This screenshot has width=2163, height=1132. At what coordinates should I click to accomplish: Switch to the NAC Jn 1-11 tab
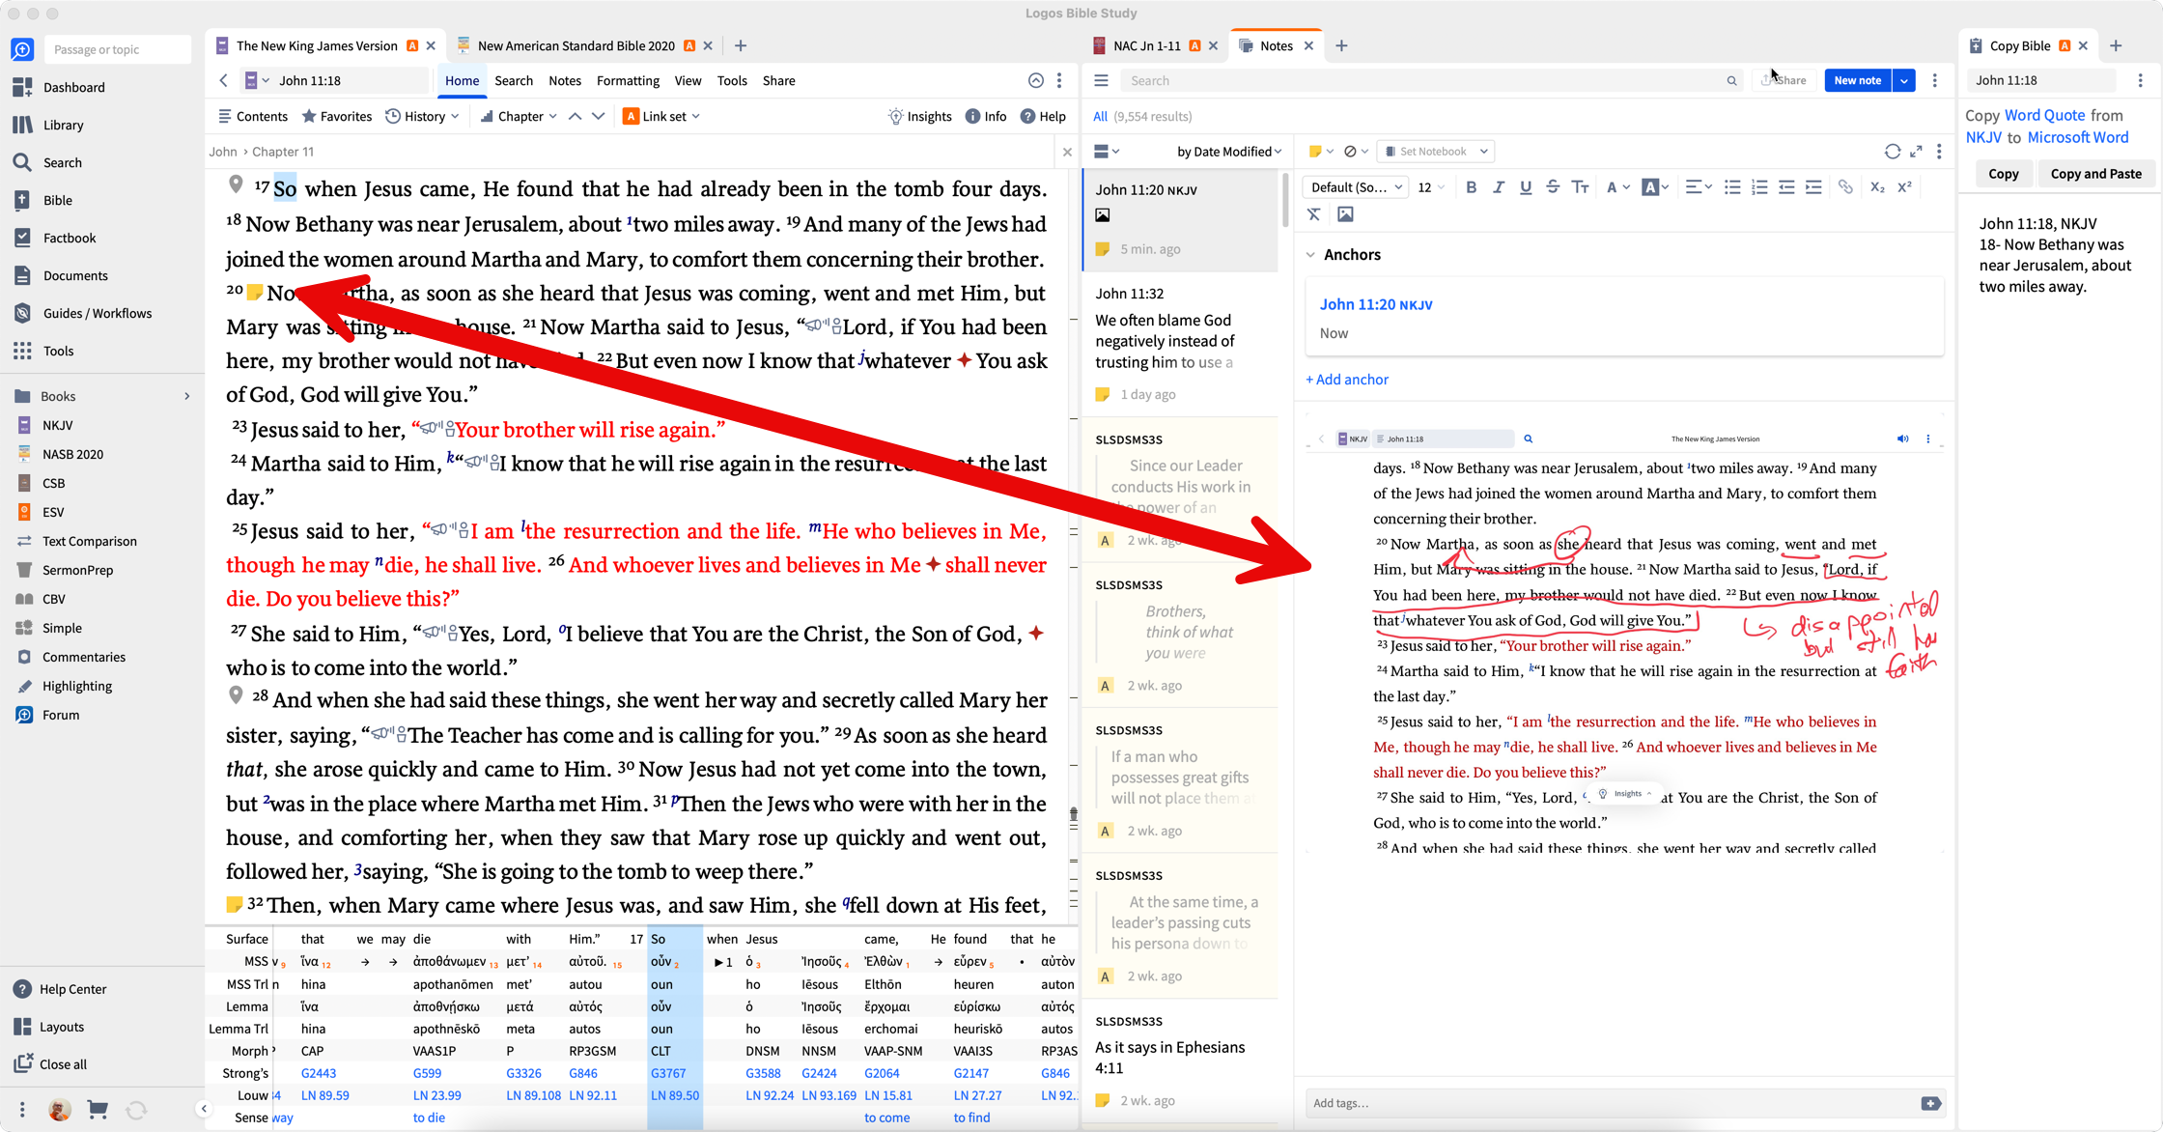tap(1146, 45)
